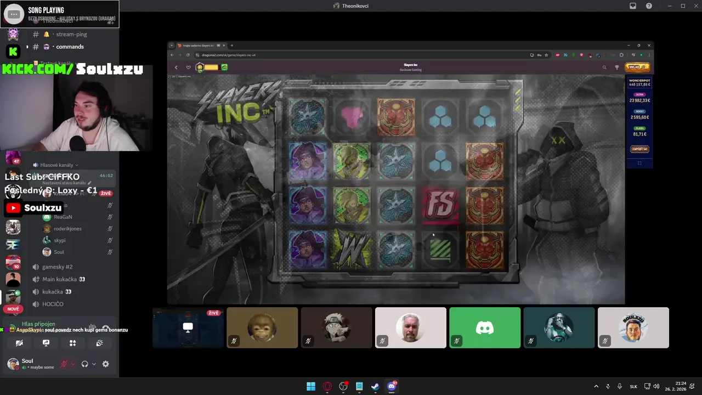The width and height of the screenshot is (702, 395).
Task: Open the casino trophy icon
Action: point(616,67)
